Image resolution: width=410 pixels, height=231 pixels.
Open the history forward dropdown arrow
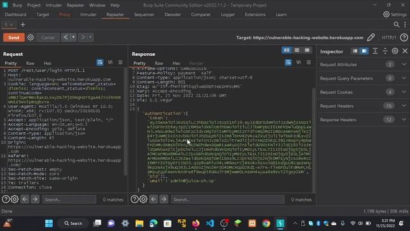tap(90, 37)
